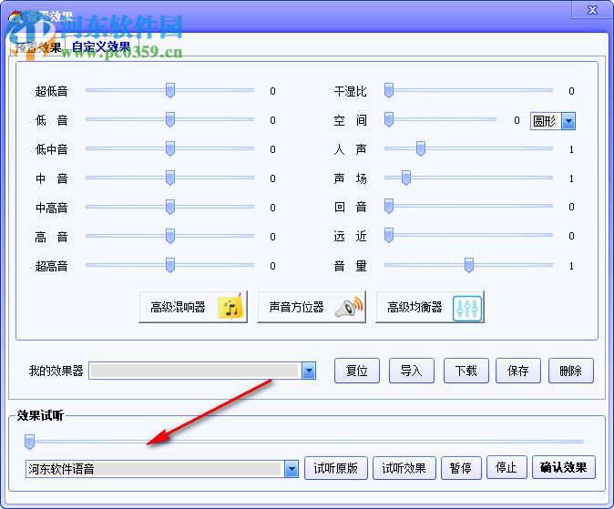Click the 导入 import button
Viewport: 614px width, 509px height.
point(411,371)
